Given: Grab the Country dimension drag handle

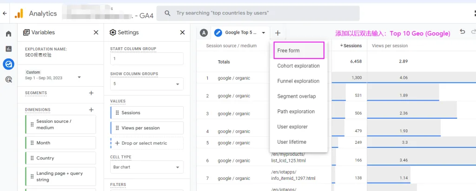Looking at the screenshot, I should click(x=32, y=158).
